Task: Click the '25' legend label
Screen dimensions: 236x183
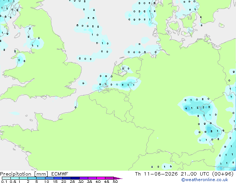Action: 72,182
